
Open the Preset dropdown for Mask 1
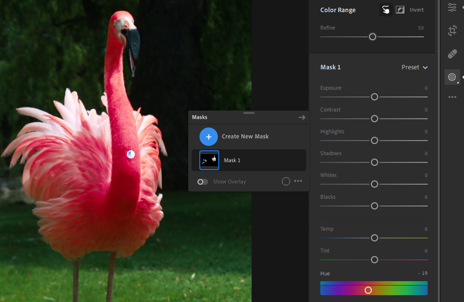(415, 67)
